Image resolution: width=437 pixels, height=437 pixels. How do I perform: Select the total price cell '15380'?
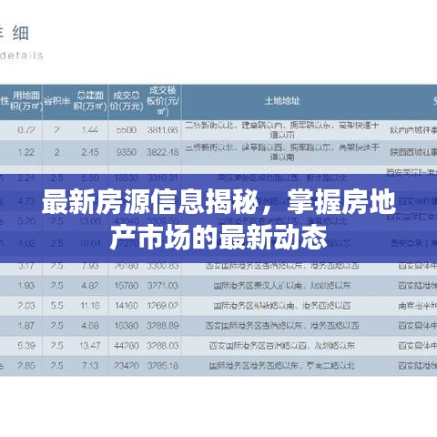coord(127,326)
